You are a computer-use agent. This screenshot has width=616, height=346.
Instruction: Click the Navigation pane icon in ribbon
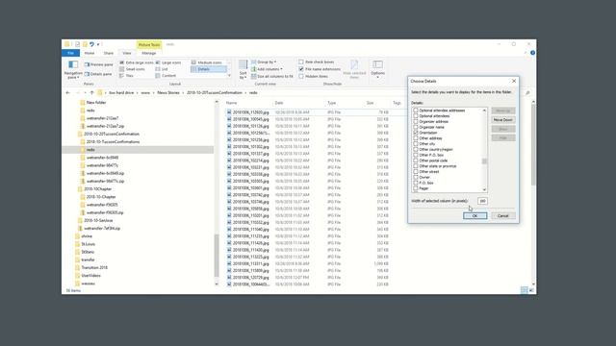point(73,64)
